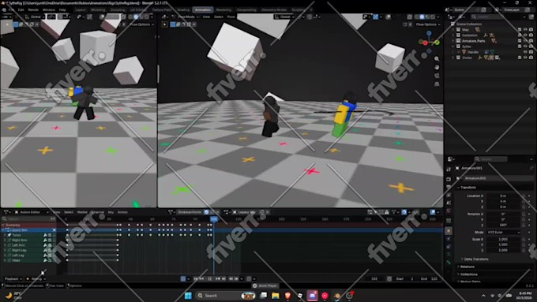Screen dimensions: 537x302
Task: Toggle camera view icon in viewport
Action: click(437, 76)
